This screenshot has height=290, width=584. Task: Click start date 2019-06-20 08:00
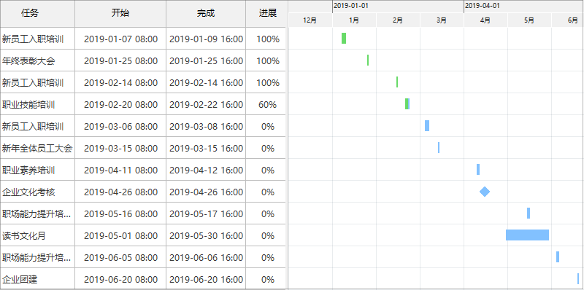[x=120, y=280]
